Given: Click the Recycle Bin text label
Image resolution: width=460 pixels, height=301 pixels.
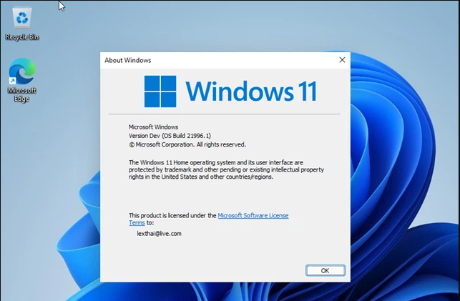Looking at the screenshot, I should tap(21, 36).
